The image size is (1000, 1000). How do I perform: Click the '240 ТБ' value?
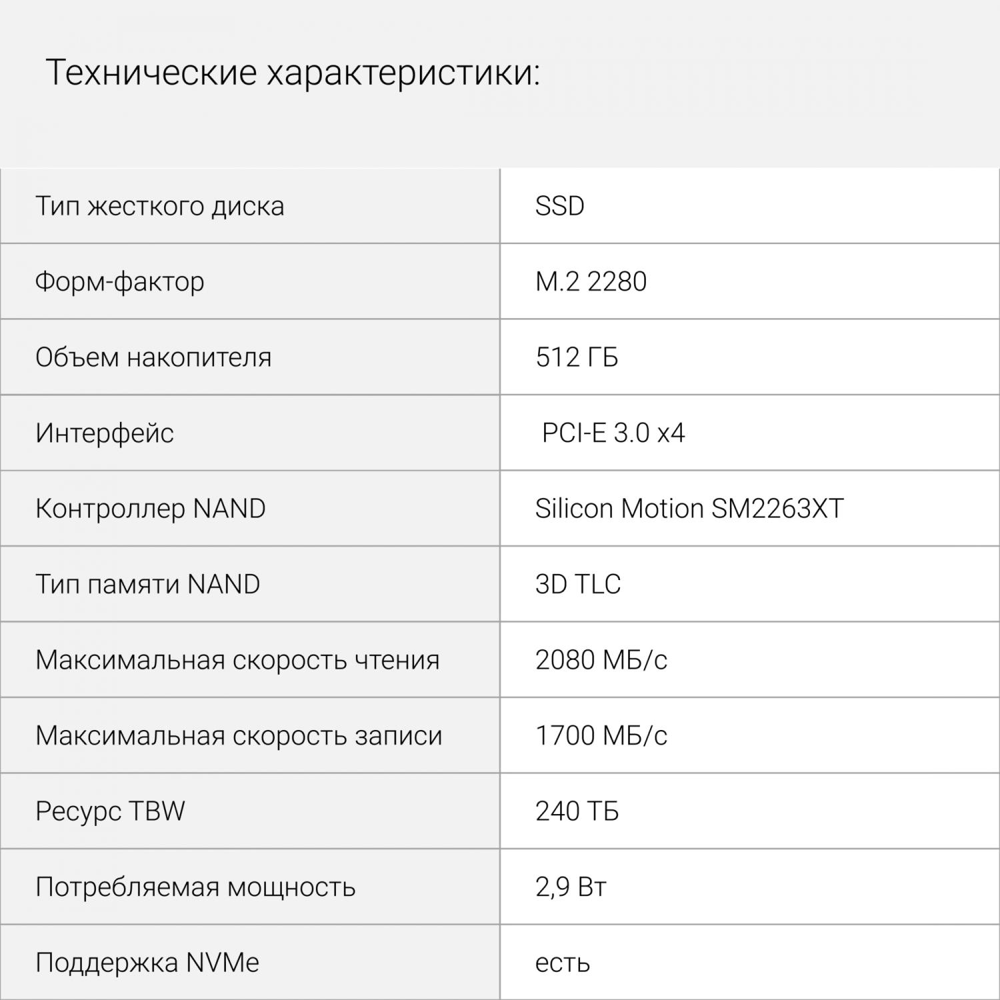[x=577, y=811]
